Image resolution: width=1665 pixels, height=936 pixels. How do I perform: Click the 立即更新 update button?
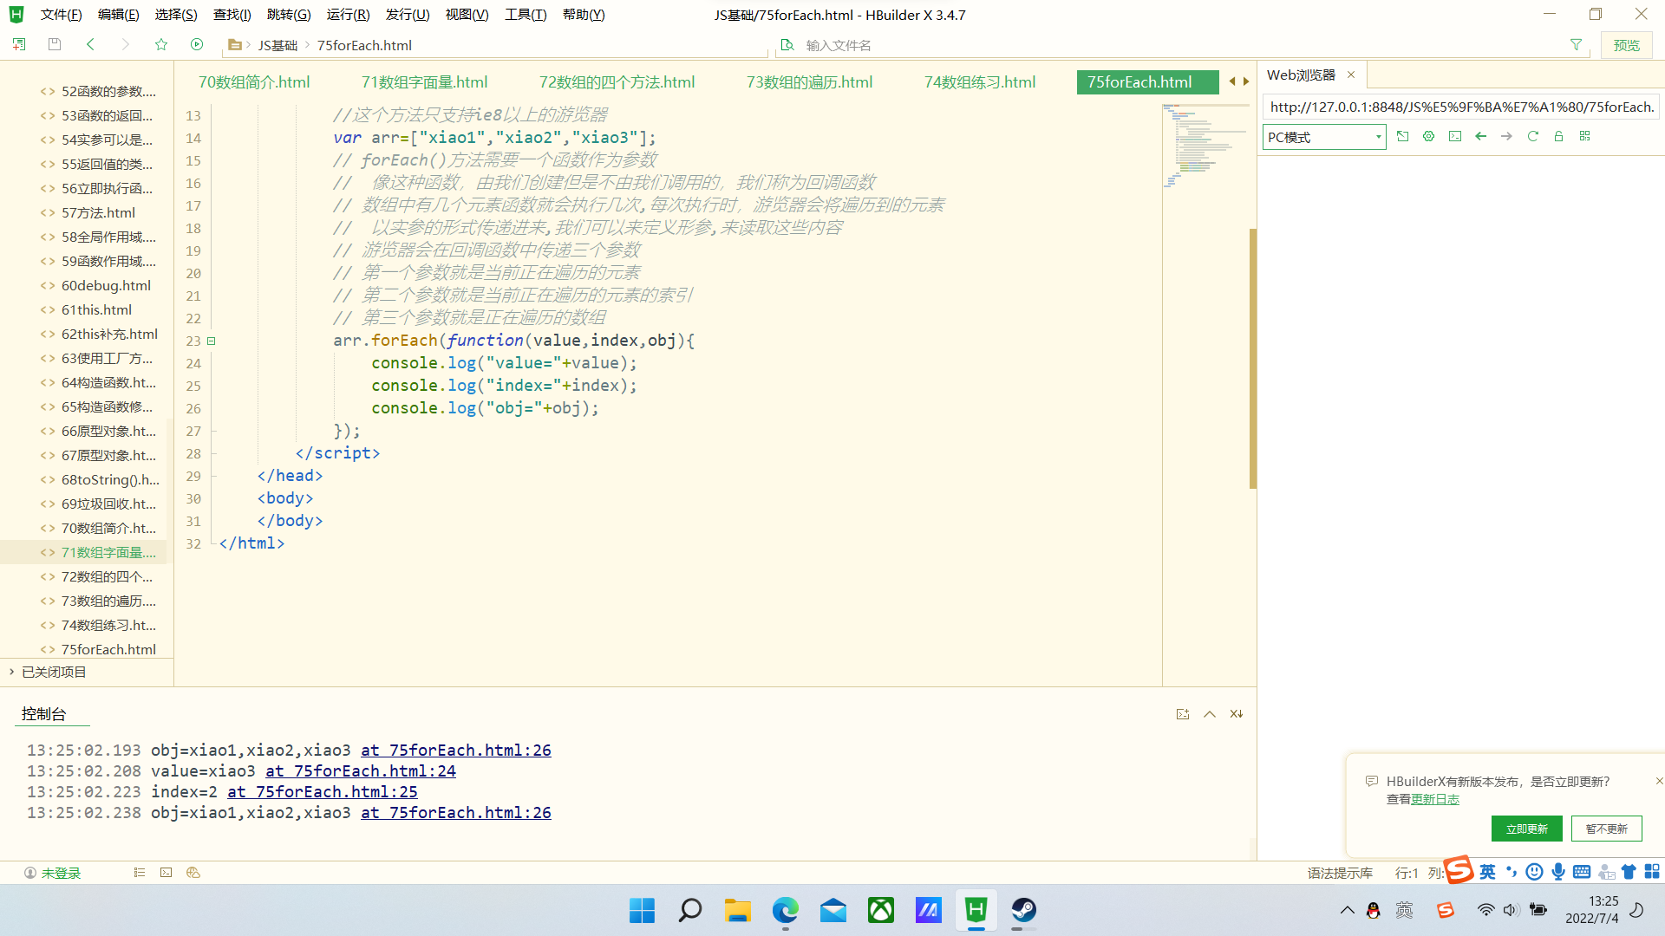pyautogui.click(x=1526, y=829)
